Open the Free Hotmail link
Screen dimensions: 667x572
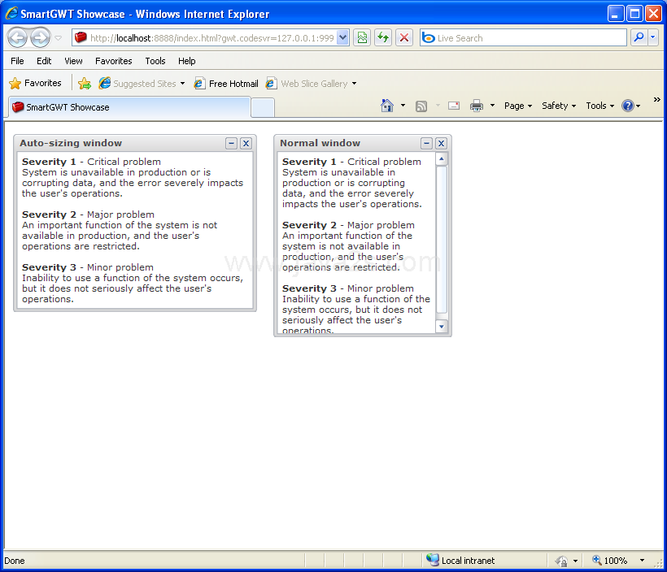point(226,84)
